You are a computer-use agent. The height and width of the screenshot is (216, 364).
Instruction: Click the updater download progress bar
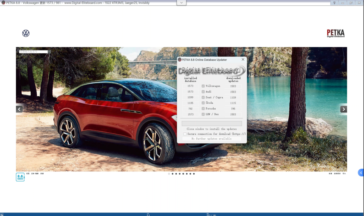coord(212,123)
